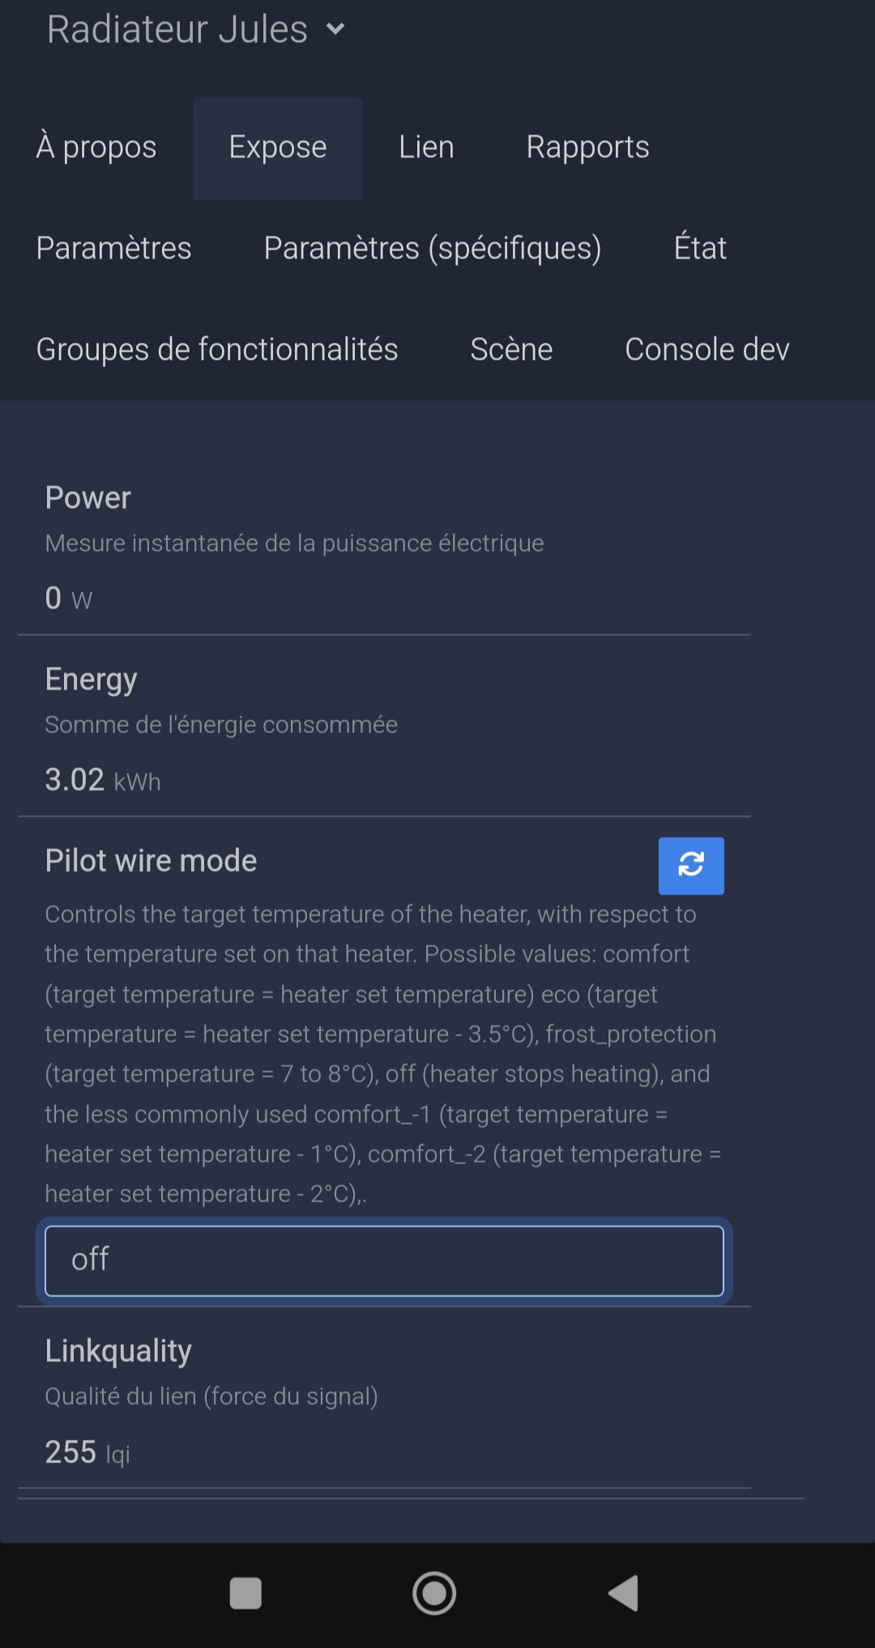Open the Console dev tab
This screenshot has height=1648, width=875.
click(x=707, y=350)
